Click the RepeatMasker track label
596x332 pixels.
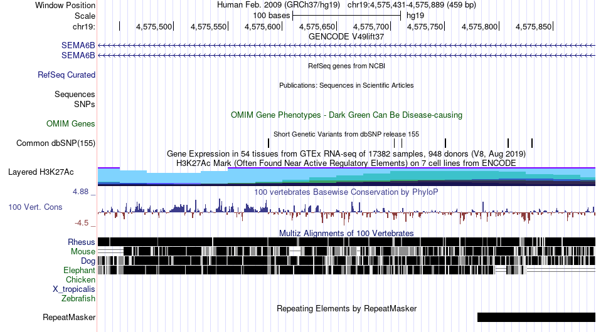[69, 317]
